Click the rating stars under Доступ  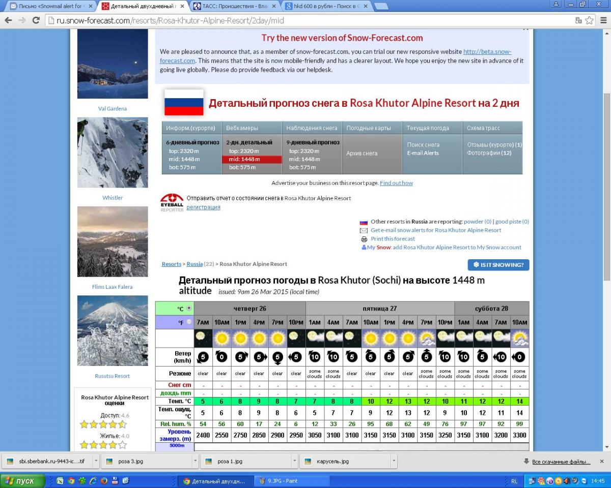(x=103, y=424)
